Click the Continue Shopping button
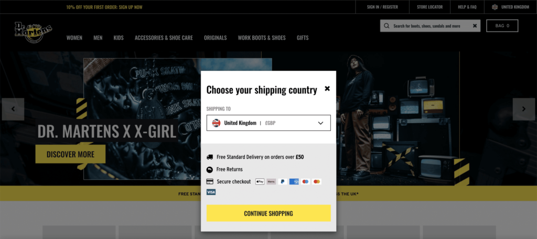537x239 pixels. (268, 213)
